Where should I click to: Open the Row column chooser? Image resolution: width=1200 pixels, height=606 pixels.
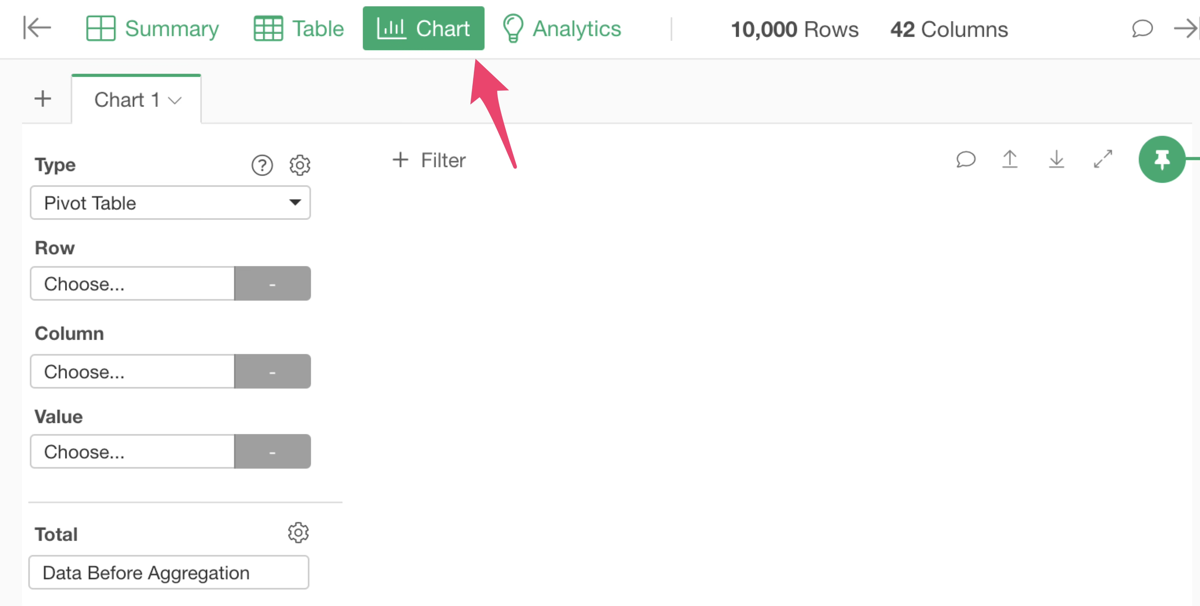pyautogui.click(x=132, y=284)
